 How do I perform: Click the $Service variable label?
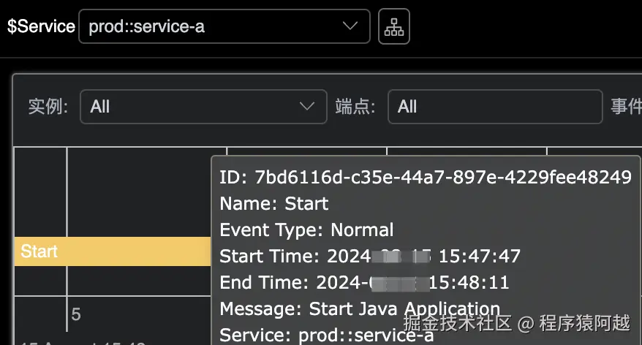pos(41,27)
